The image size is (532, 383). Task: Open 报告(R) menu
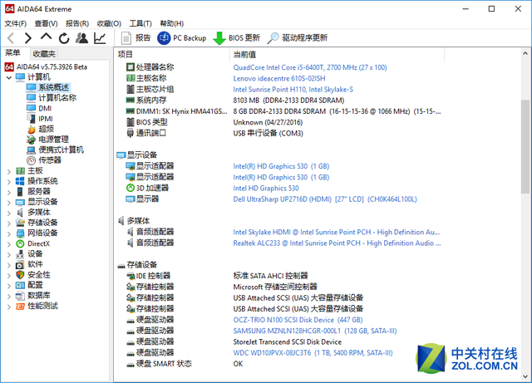[77, 23]
